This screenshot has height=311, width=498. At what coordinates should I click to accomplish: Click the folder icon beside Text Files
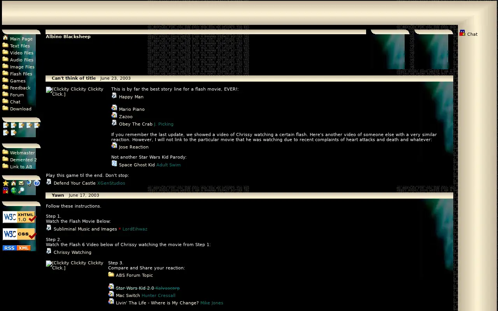coord(5,45)
